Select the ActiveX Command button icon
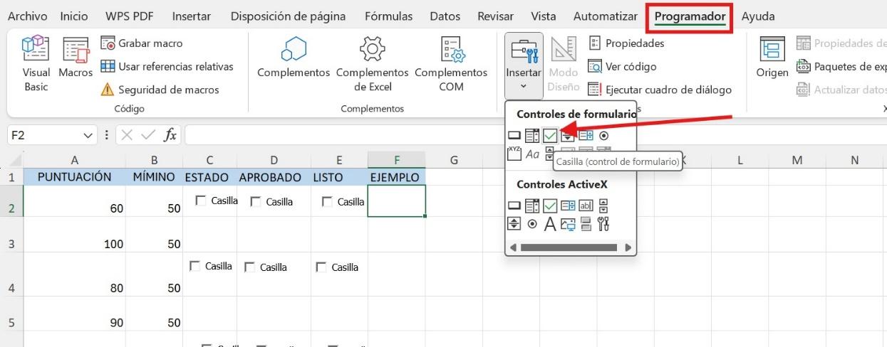This screenshot has width=887, height=347. (514, 206)
